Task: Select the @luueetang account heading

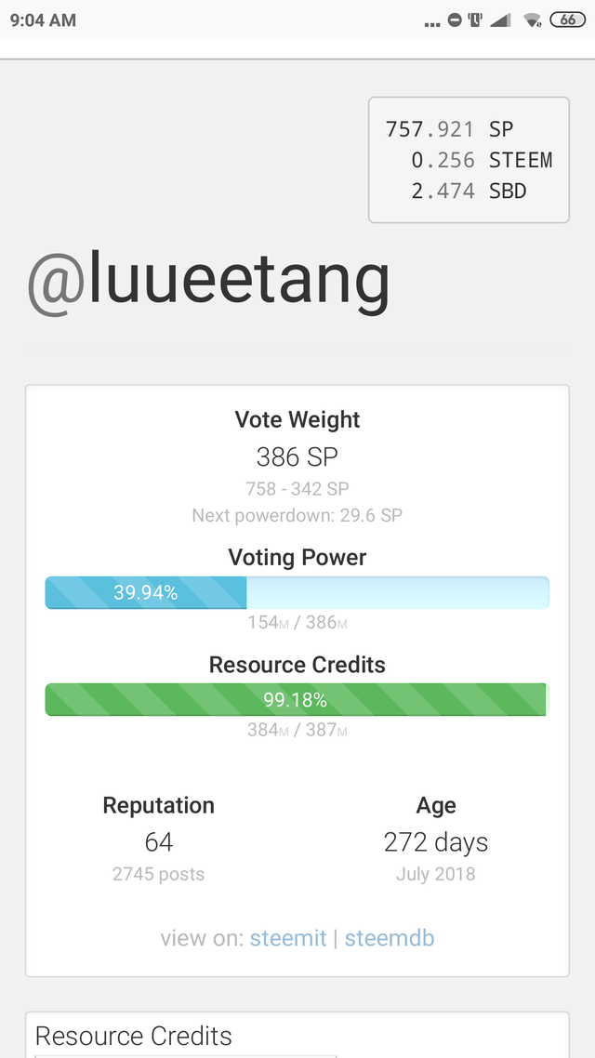Action: (x=207, y=282)
